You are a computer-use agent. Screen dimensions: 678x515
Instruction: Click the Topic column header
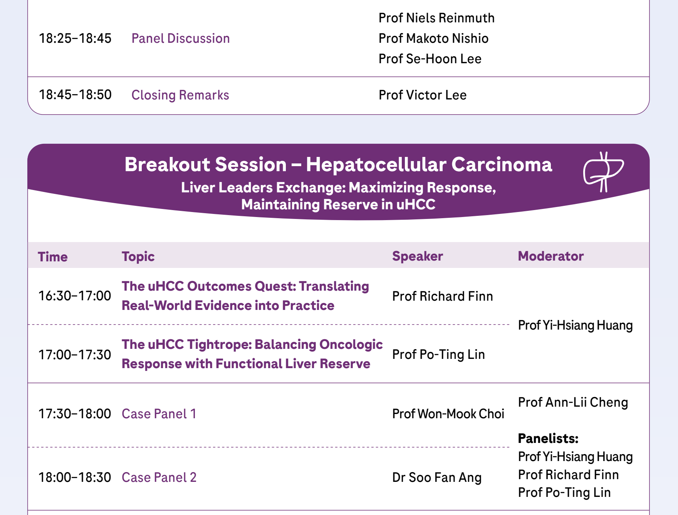(138, 257)
